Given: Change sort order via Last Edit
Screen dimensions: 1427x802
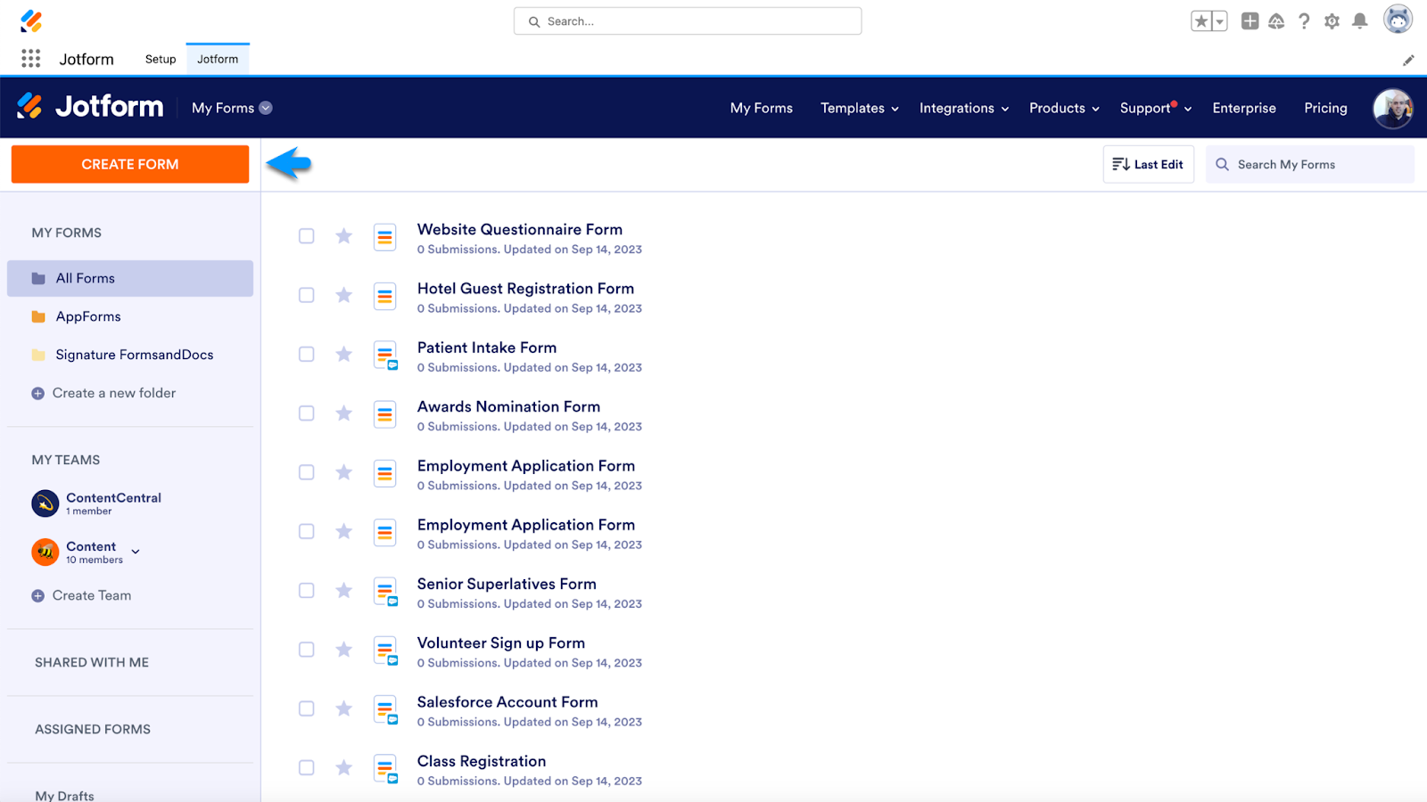Looking at the screenshot, I should click(1148, 165).
